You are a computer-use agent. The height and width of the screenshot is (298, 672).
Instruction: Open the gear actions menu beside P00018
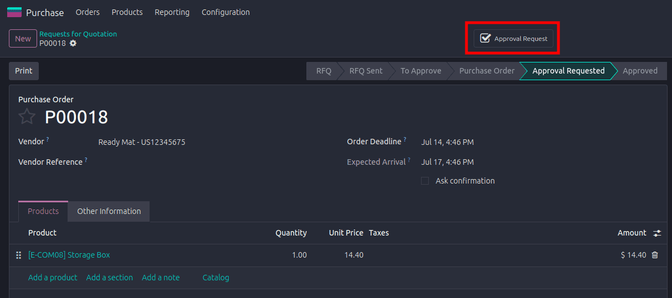pos(73,43)
